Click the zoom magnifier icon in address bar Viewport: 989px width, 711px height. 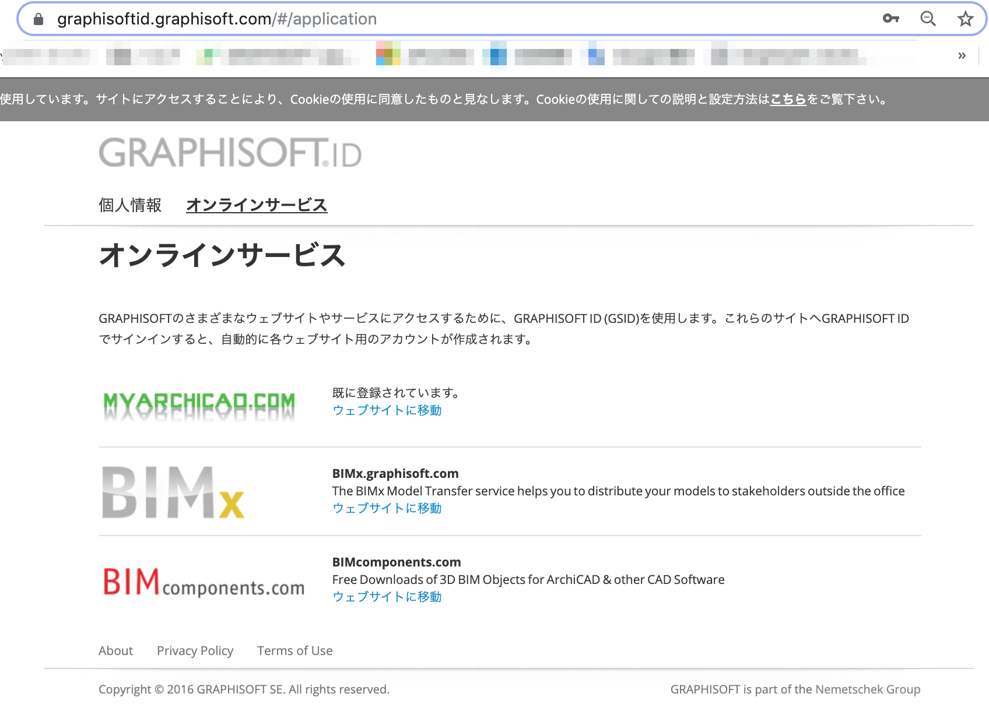click(928, 19)
